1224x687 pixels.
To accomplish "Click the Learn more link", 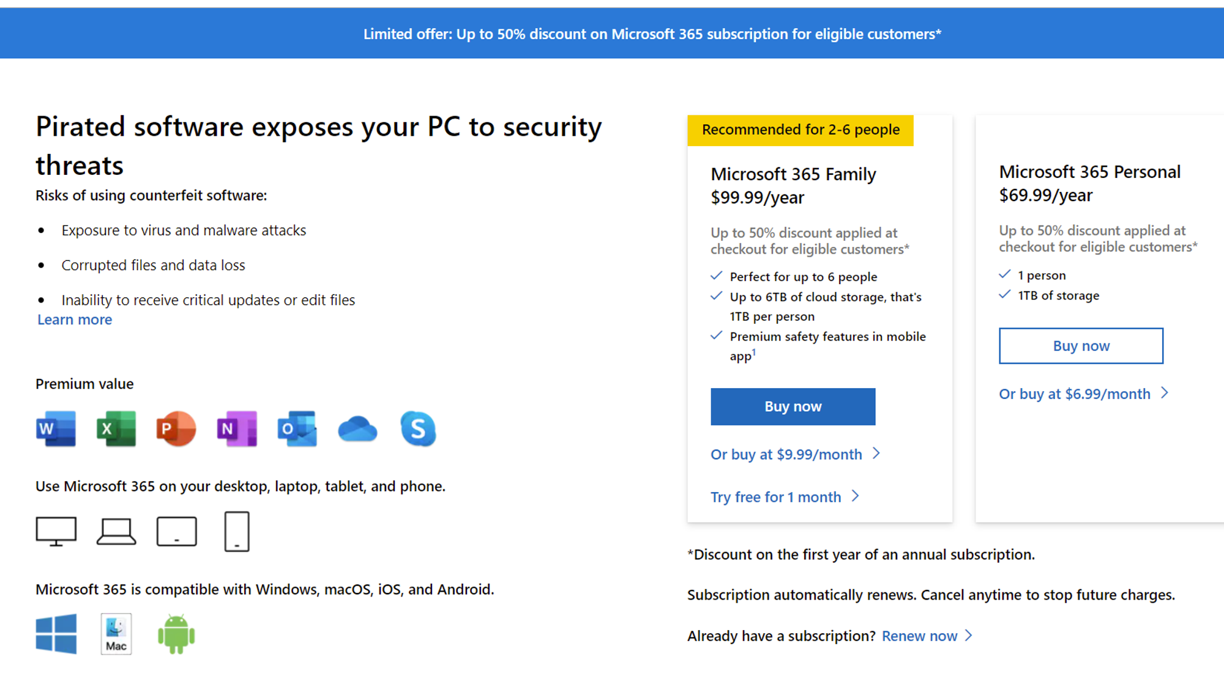I will click(x=75, y=319).
